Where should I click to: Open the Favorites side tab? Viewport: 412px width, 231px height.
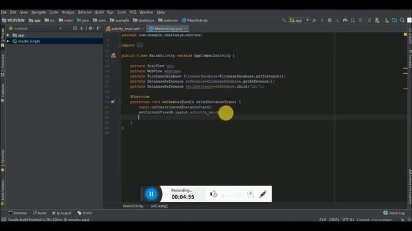pos(3,161)
